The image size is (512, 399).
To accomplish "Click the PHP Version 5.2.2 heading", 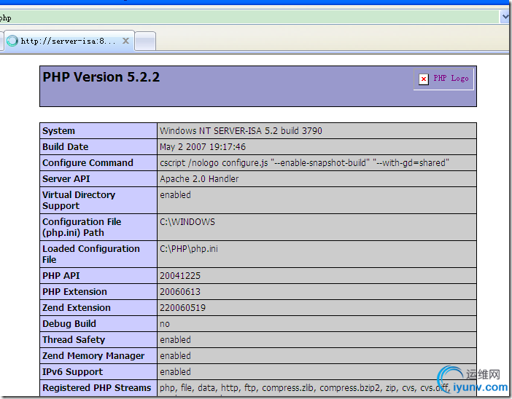I will click(x=101, y=77).
